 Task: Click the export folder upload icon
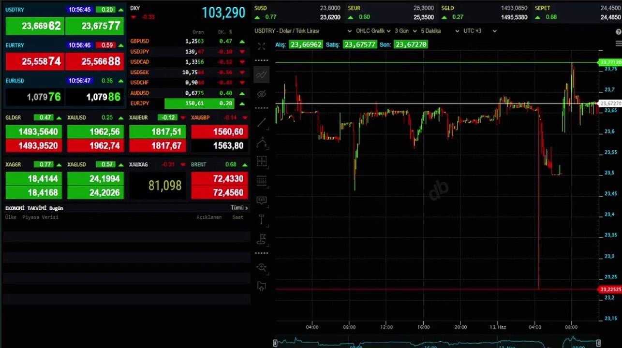tap(262, 286)
